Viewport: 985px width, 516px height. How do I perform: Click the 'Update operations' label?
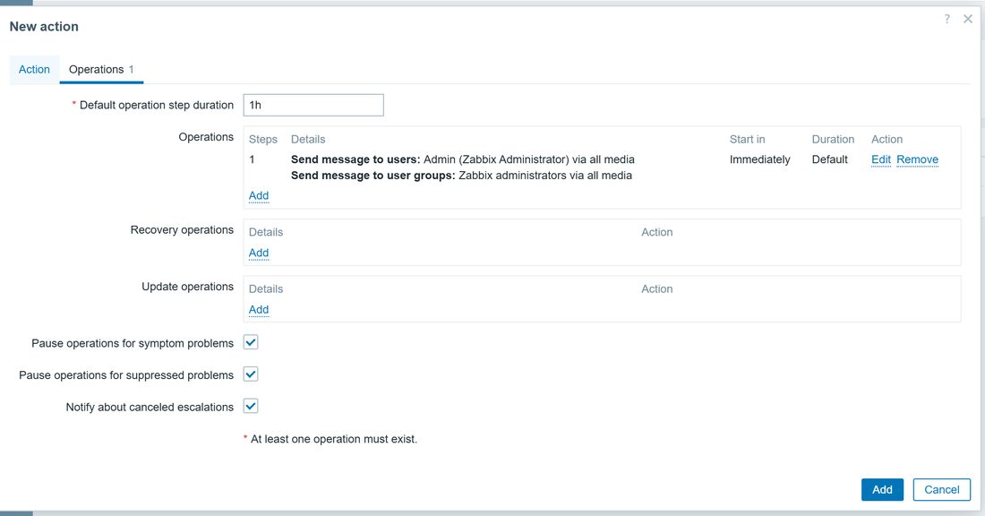187,287
